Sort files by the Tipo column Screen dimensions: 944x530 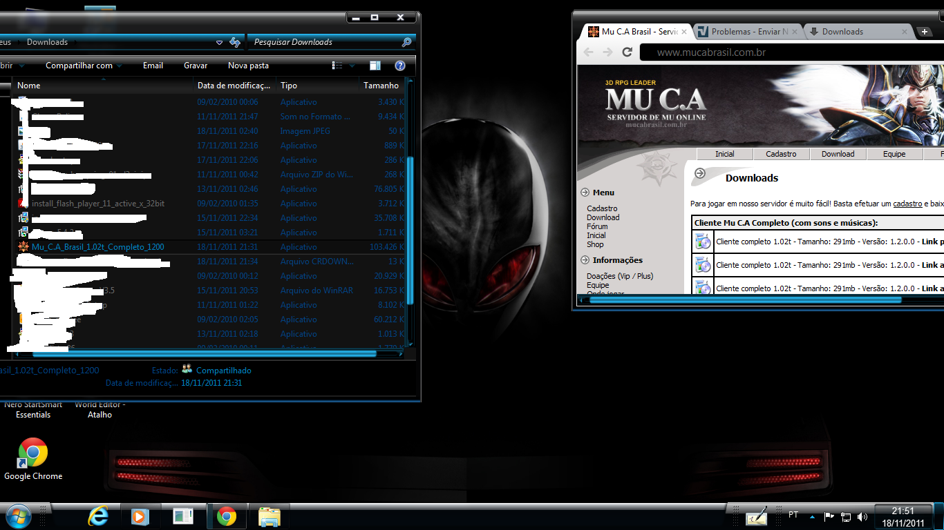coord(317,86)
